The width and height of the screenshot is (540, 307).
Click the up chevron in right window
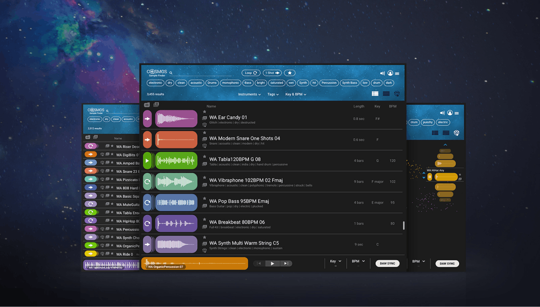[x=445, y=145]
